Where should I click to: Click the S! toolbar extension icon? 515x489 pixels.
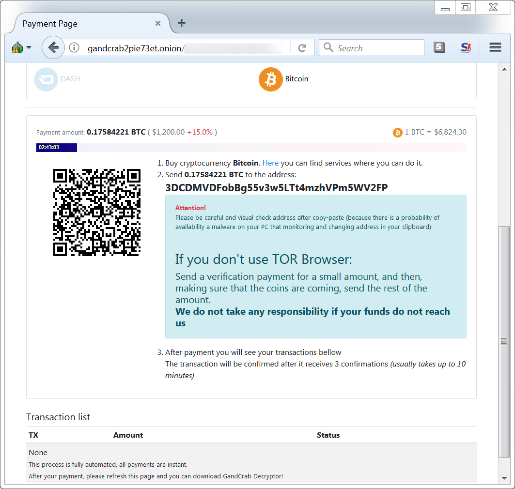tap(466, 47)
